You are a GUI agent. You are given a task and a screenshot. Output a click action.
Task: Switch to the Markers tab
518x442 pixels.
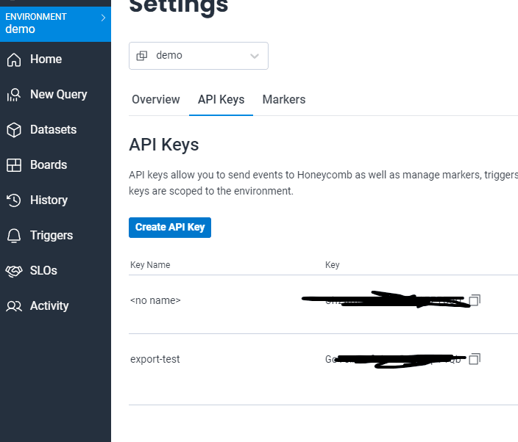(x=283, y=100)
